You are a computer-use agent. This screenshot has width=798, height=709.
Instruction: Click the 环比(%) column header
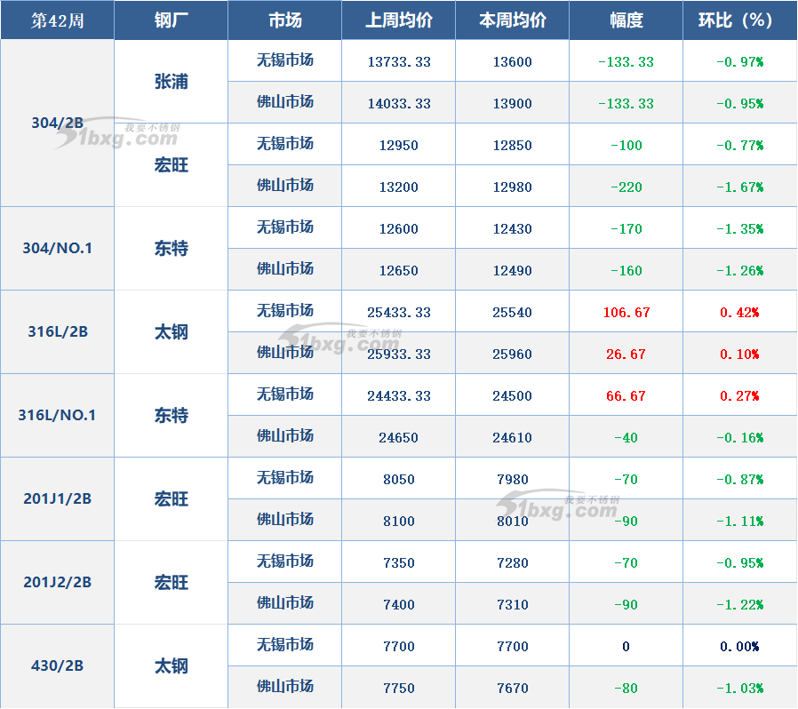tap(739, 20)
